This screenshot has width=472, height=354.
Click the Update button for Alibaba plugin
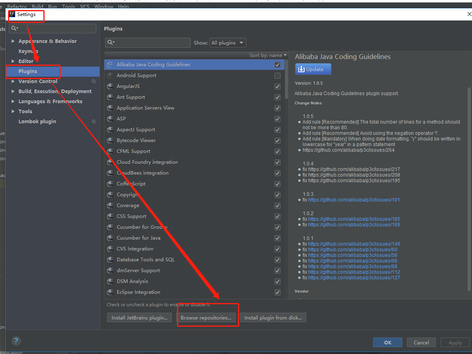pyautogui.click(x=313, y=69)
